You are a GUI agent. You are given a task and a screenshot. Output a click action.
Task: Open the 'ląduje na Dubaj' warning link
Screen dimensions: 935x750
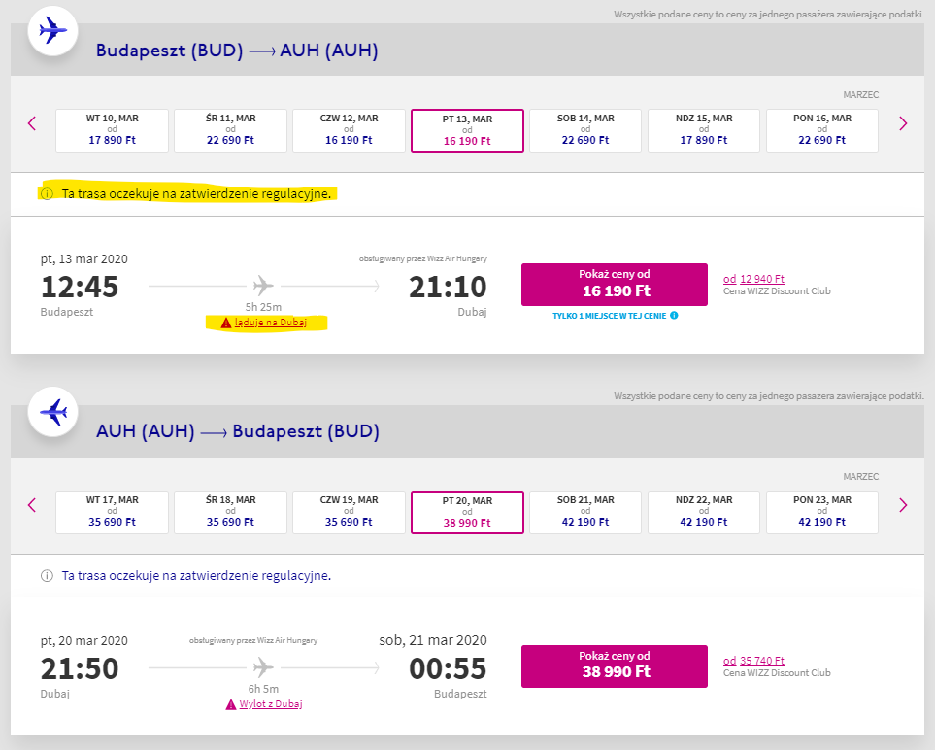[270, 323]
